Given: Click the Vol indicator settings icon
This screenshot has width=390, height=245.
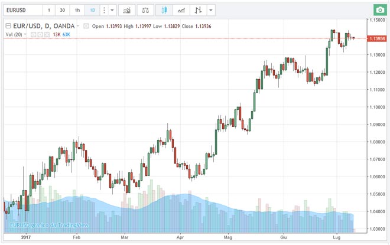Looking at the screenshot, I should [x=39, y=35].
